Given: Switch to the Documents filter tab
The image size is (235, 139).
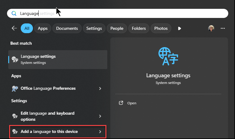Looking at the screenshot, I should [67, 28].
